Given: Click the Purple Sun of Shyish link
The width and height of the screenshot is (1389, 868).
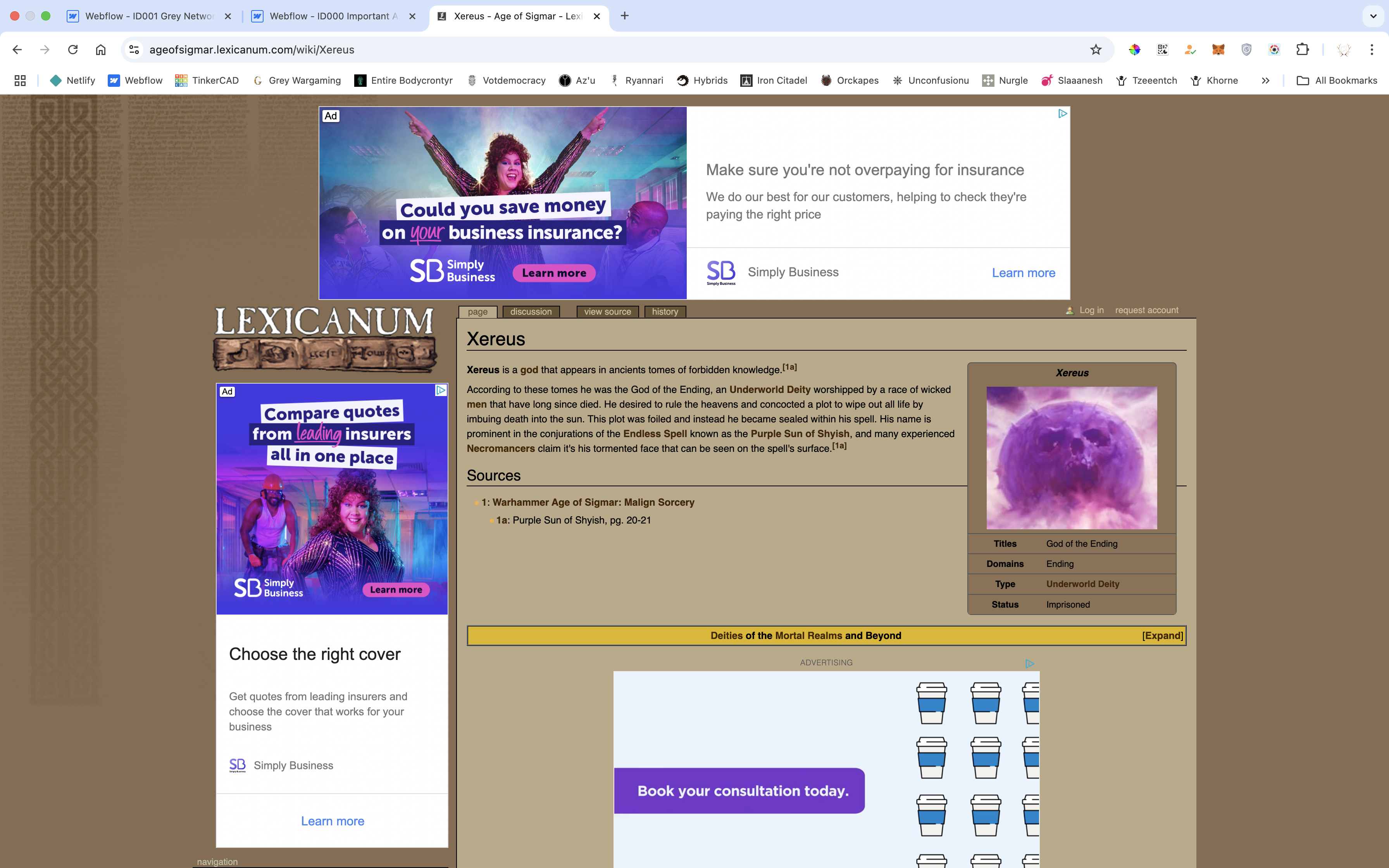Looking at the screenshot, I should click(800, 434).
